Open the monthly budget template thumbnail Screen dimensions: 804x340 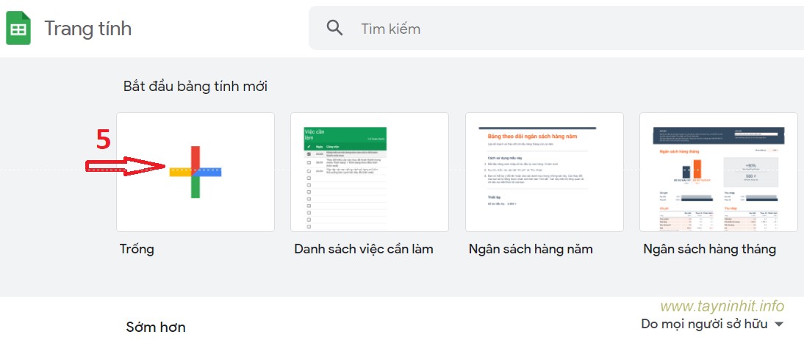click(718, 172)
